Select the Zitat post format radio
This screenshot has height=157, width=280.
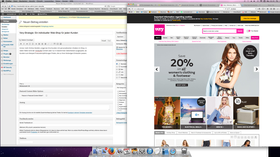117,75
